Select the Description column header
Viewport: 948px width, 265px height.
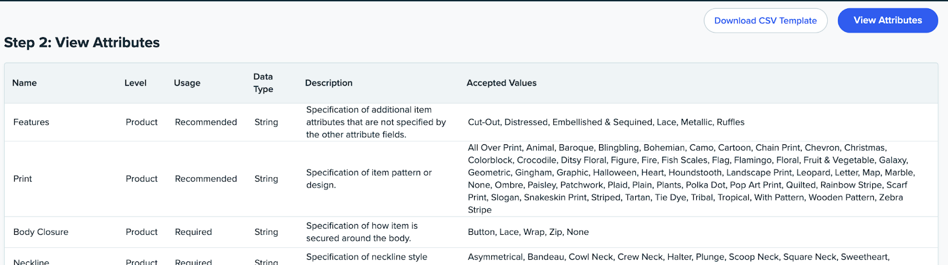(x=328, y=83)
